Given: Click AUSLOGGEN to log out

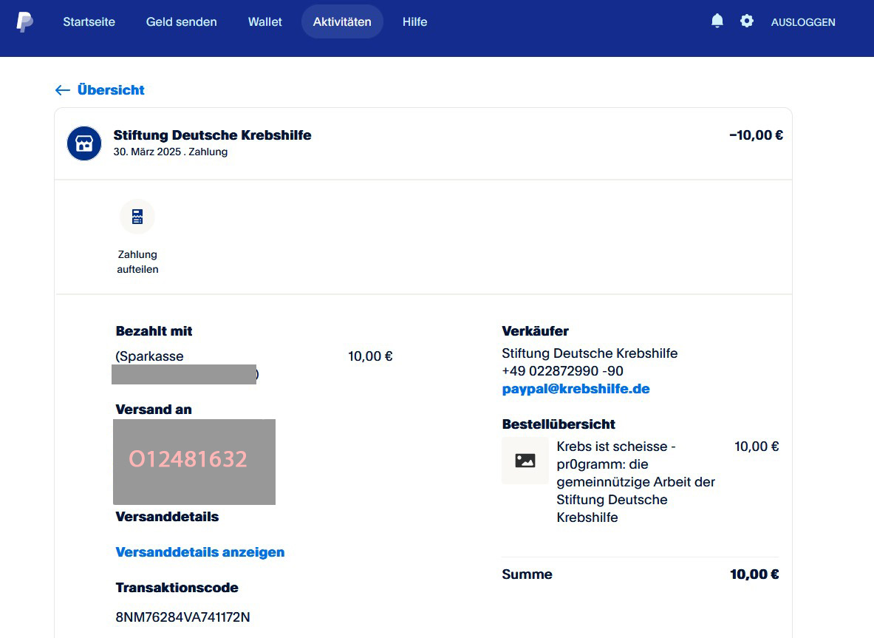Looking at the screenshot, I should click(x=802, y=22).
